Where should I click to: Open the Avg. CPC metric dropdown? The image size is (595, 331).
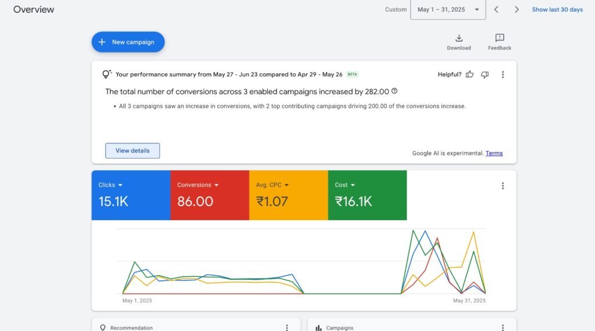[x=272, y=185]
